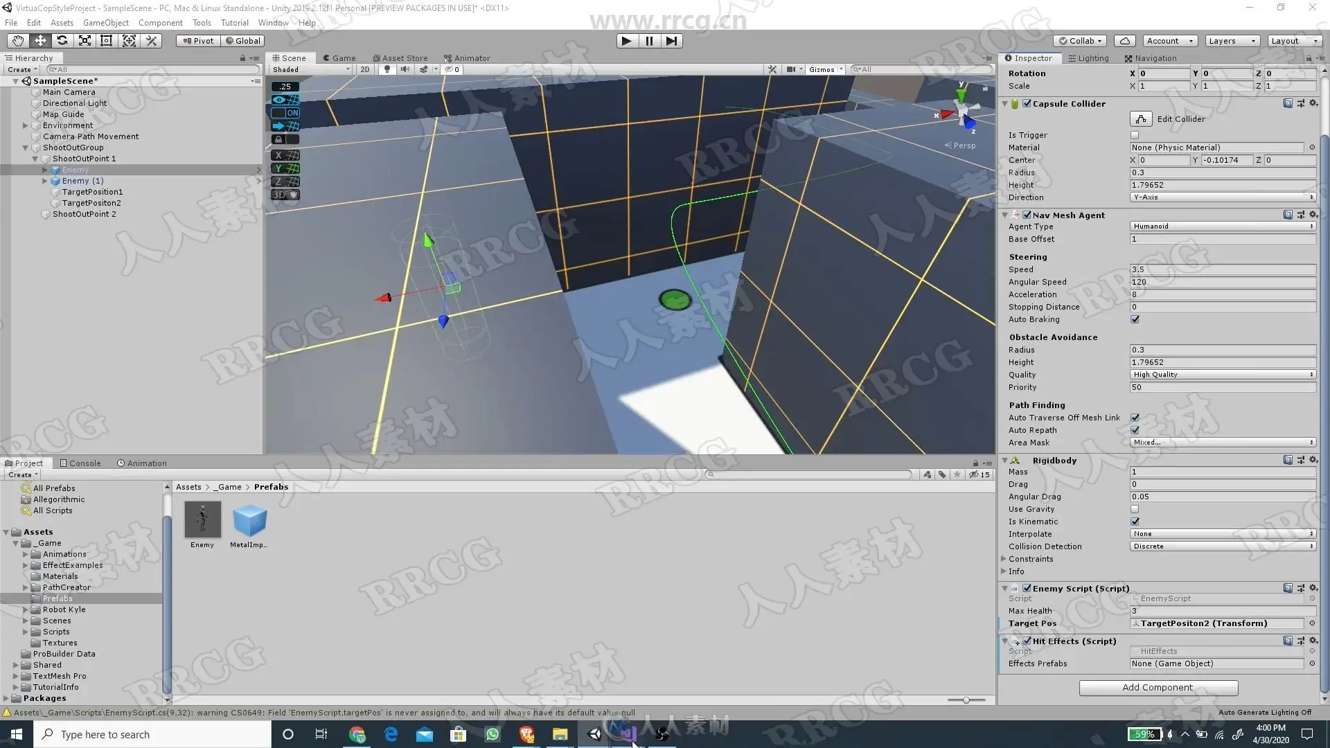The height and width of the screenshot is (748, 1330).
Task: Click the Edit Collider icon button
Action: click(1141, 119)
